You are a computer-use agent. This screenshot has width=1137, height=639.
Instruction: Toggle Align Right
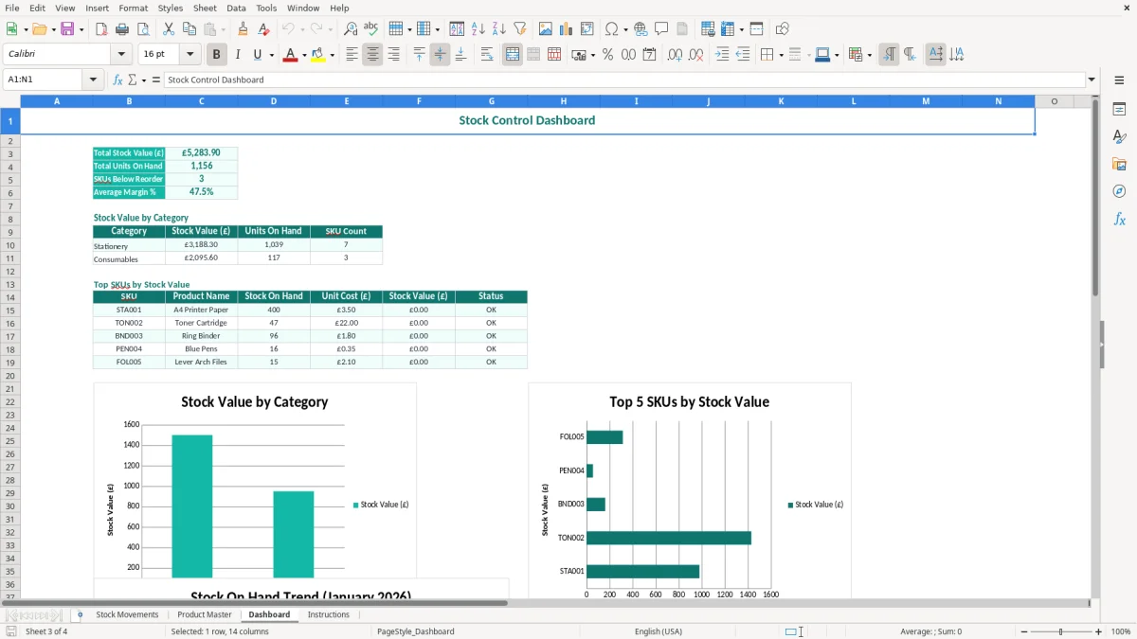pos(393,55)
